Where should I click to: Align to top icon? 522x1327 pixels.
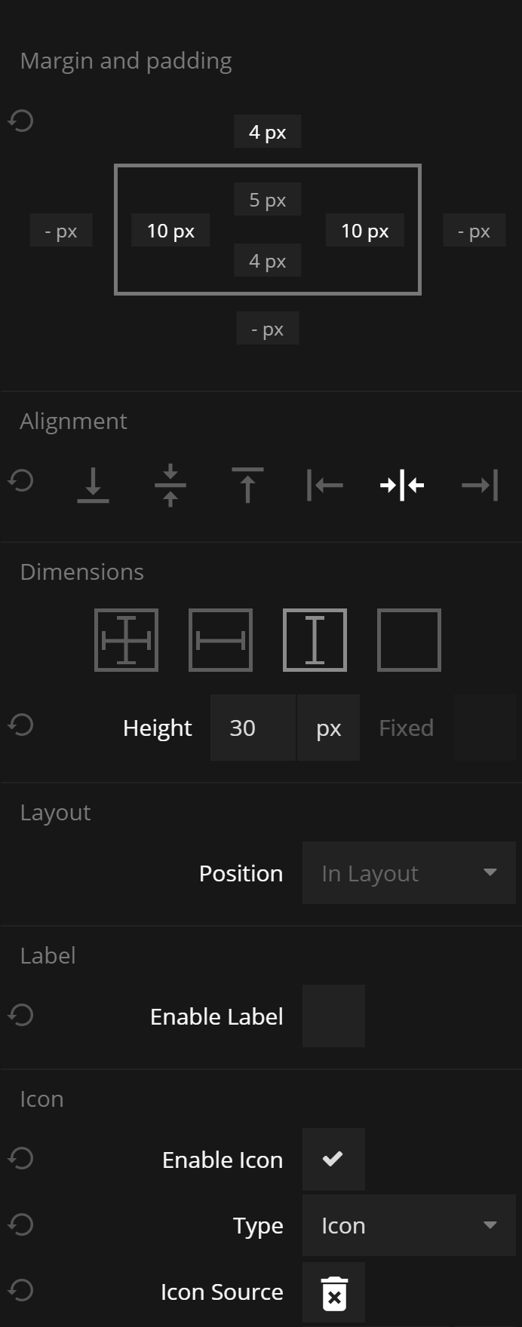click(x=247, y=485)
